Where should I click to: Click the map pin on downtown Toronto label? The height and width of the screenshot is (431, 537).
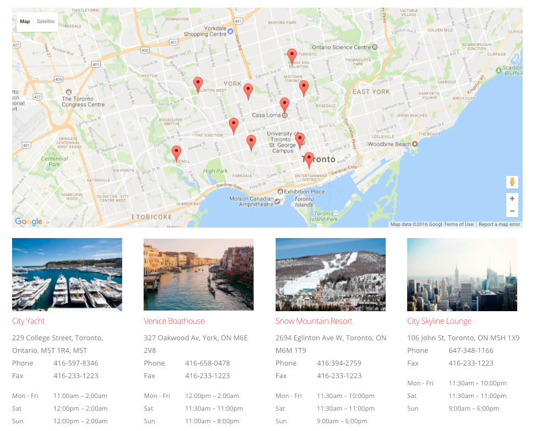point(309,160)
